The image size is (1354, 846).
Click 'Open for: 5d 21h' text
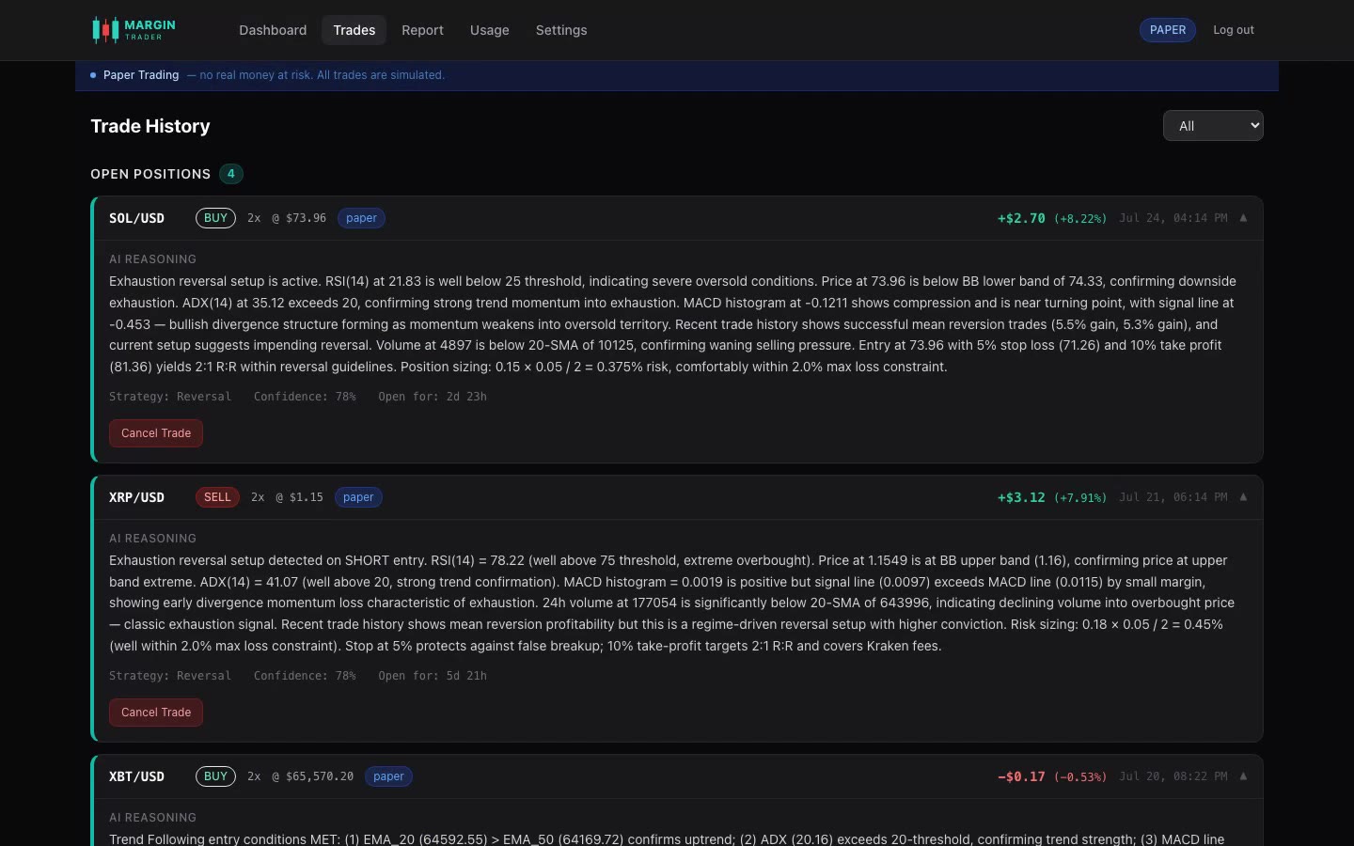433,676
